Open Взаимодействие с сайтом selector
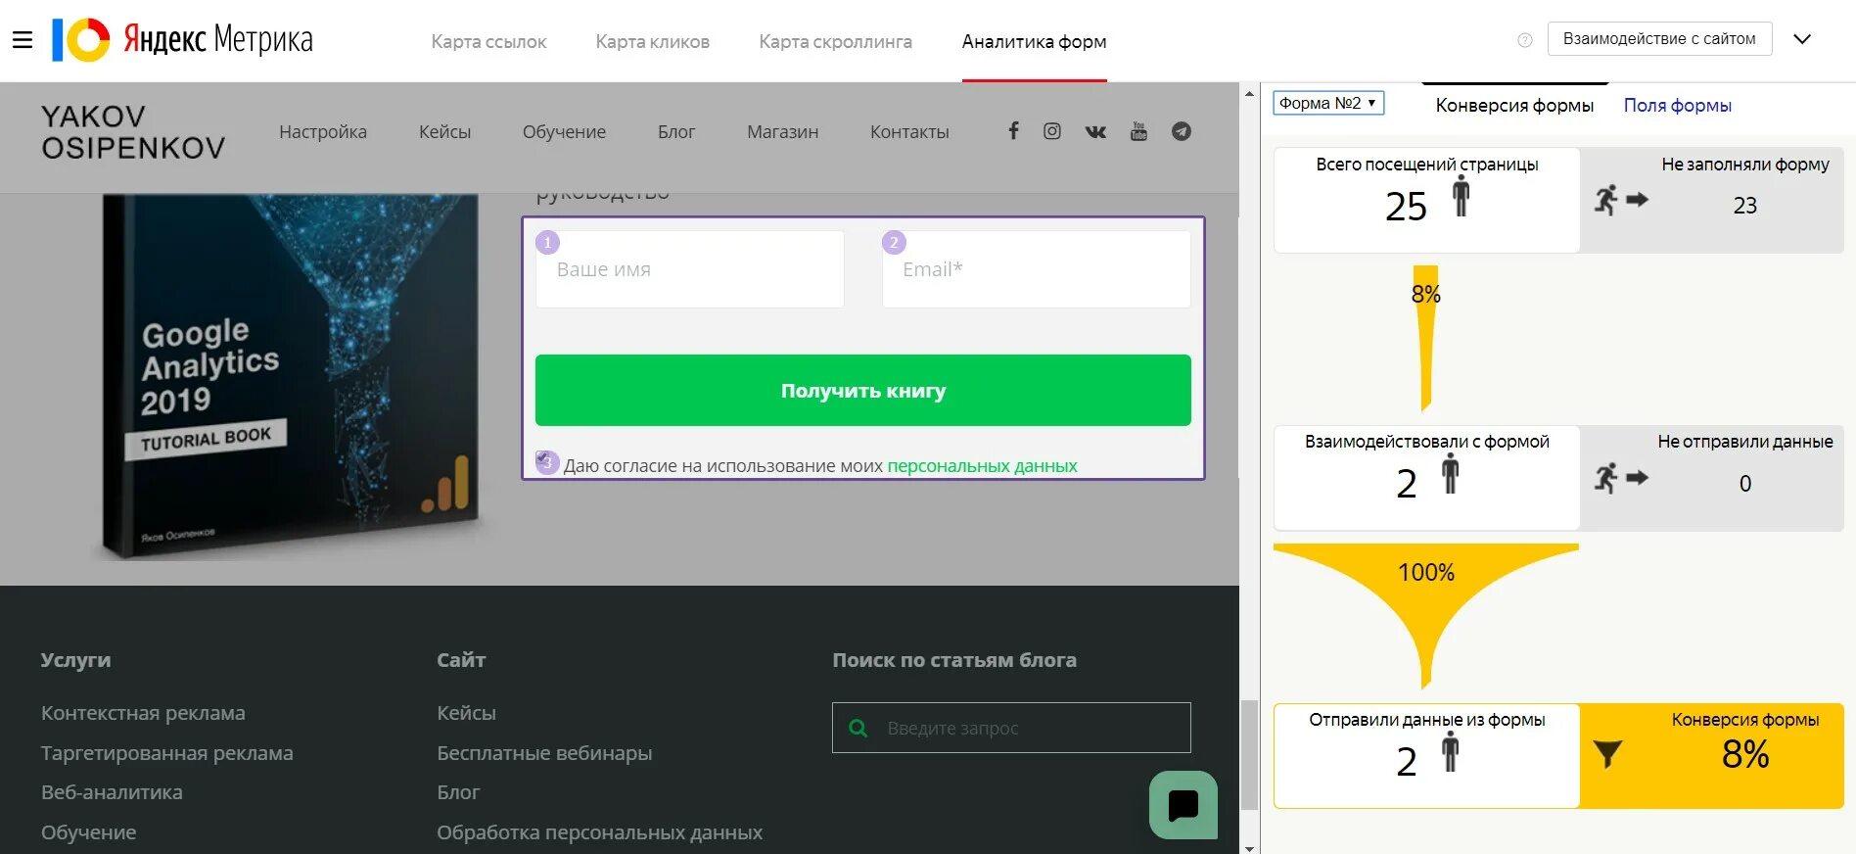Viewport: 1856px width, 854px height. click(x=1659, y=39)
